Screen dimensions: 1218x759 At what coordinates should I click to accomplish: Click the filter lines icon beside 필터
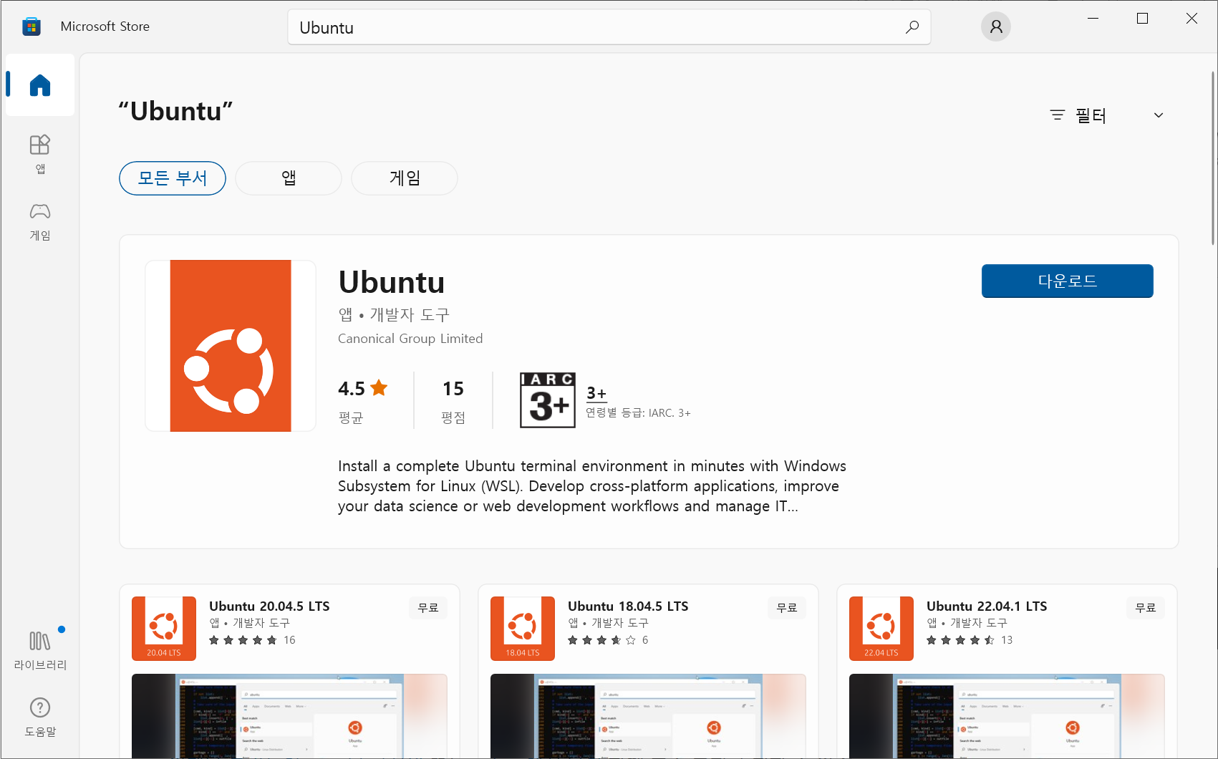(x=1058, y=115)
